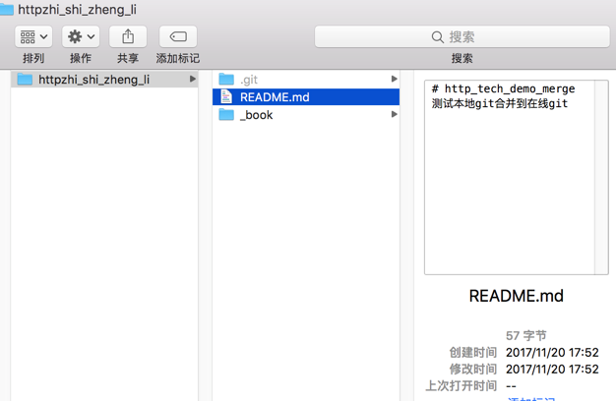This screenshot has width=616, height=401.
Task: Select the _book folder
Action: pyautogui.click(x=306, y=115)
